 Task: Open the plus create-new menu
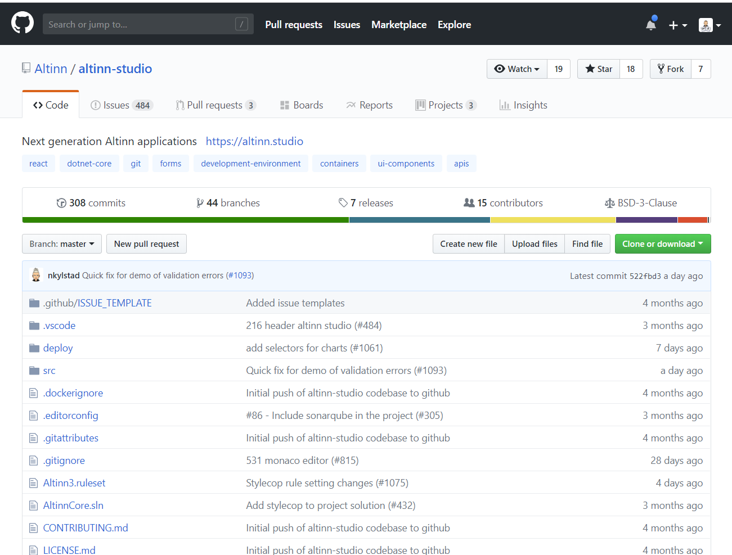(677, 25)
